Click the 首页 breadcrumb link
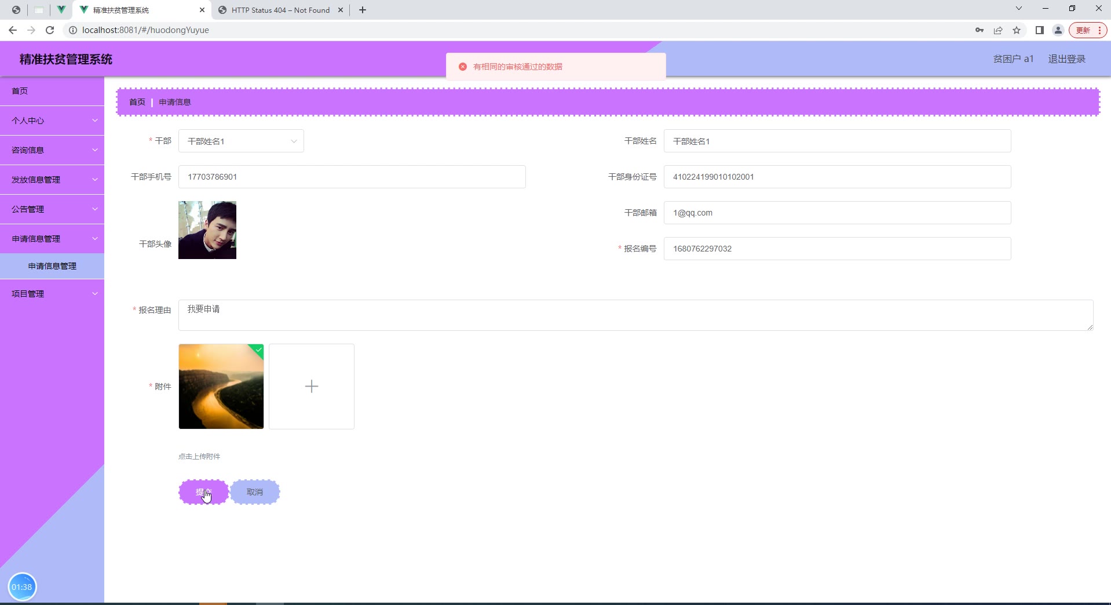 (x=137, y=102)
